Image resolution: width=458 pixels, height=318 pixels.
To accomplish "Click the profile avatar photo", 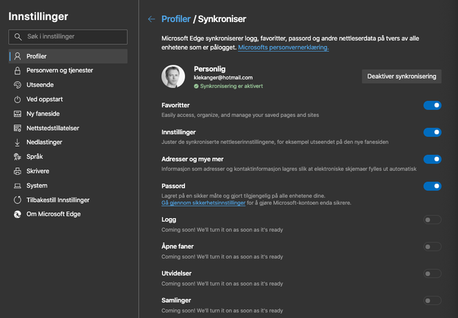I will (173, 76).
